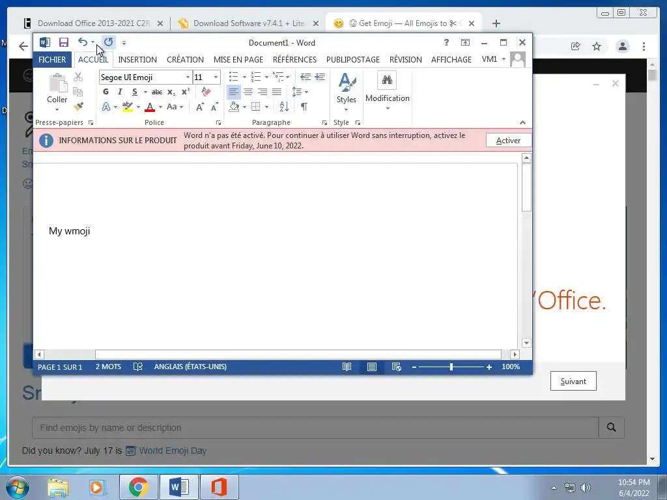Show or hide paragraph marks (¶)
Image resolution: width=667 pixels, height=500 pixels.
304,107
